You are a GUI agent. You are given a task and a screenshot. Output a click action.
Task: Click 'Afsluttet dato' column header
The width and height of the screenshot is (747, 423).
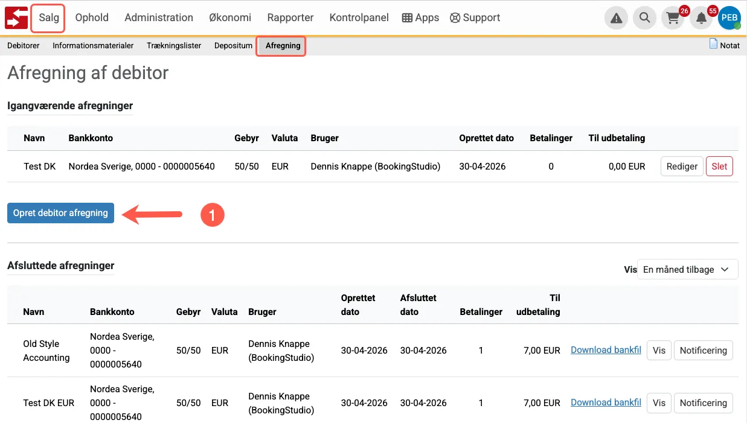(x=418, y=305)
